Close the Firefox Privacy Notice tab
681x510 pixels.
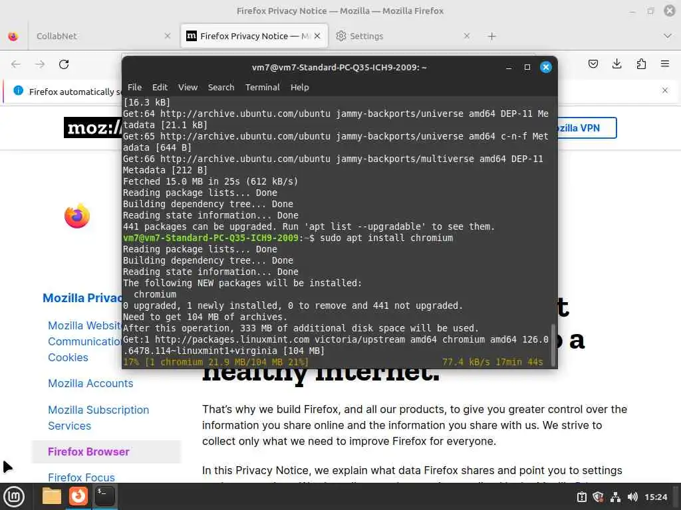pos(317,36)
